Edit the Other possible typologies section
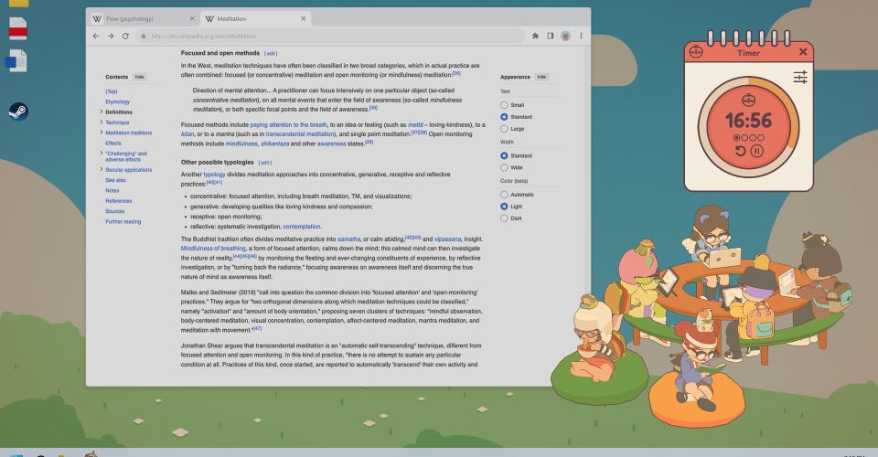This screenshot has width=878, height=457. [265, 163]
